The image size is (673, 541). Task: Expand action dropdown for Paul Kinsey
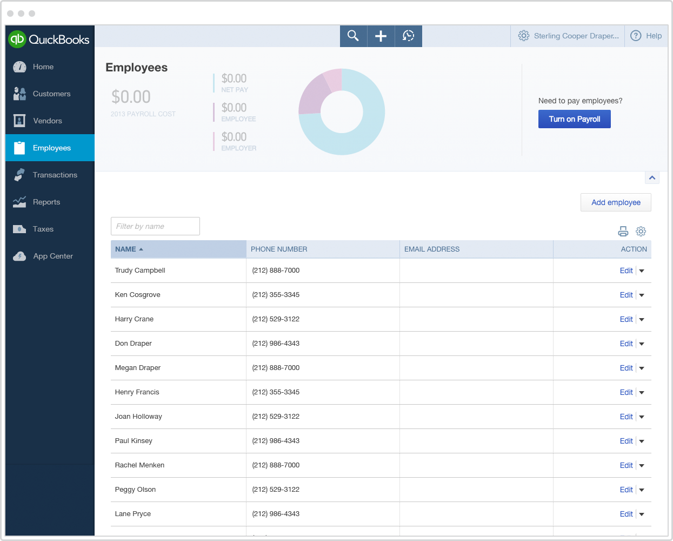642,441
